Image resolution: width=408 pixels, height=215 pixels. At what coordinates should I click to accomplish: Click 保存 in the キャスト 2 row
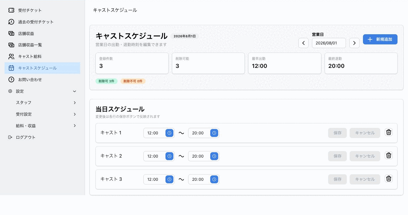point(337,156)
